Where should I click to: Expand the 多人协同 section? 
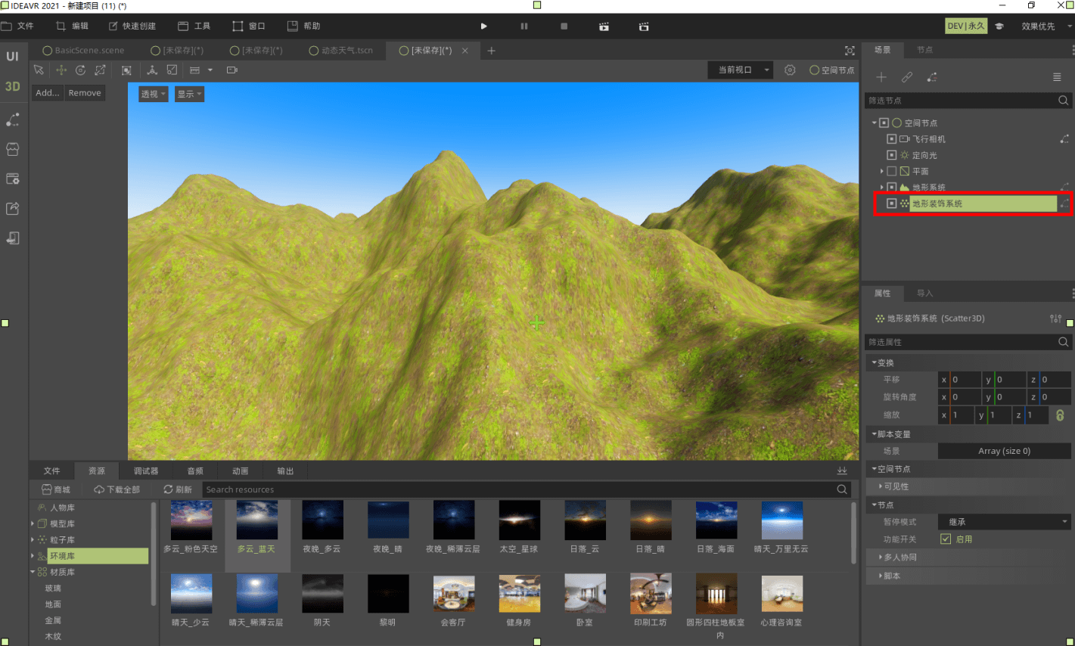tap(968, 557)
